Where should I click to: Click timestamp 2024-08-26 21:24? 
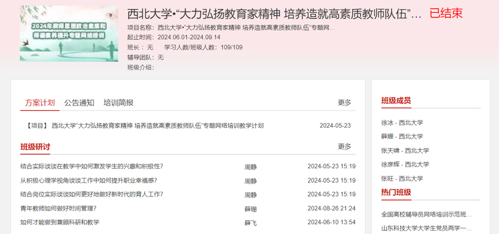click(332, 209)
